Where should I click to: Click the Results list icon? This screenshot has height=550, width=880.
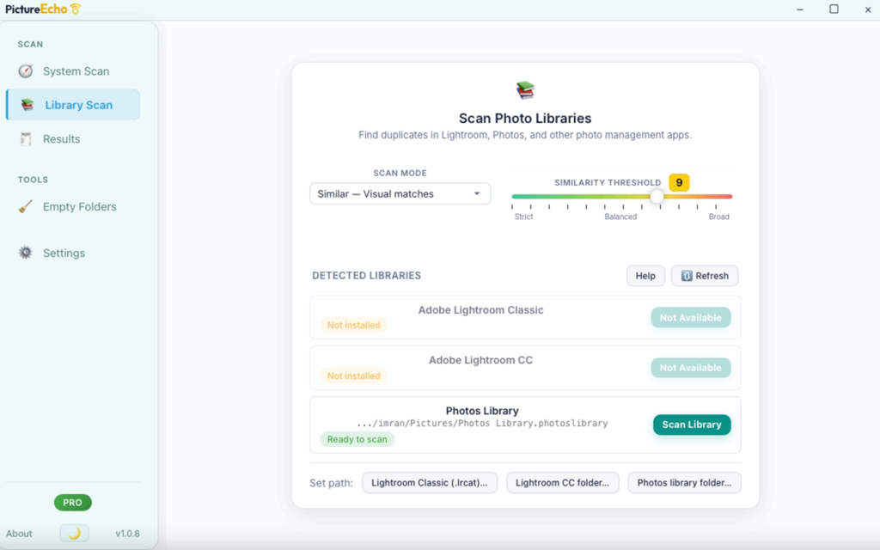click(x=26, y=139)
